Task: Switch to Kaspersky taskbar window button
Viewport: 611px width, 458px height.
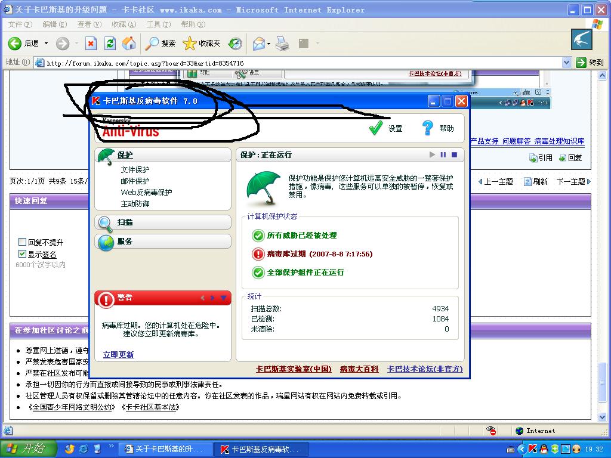Action: pos(260,450)
